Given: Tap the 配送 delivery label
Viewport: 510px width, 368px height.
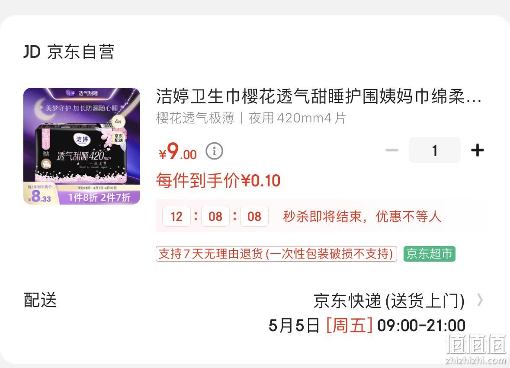Looking at the screenshot, I should pos(40,300).
